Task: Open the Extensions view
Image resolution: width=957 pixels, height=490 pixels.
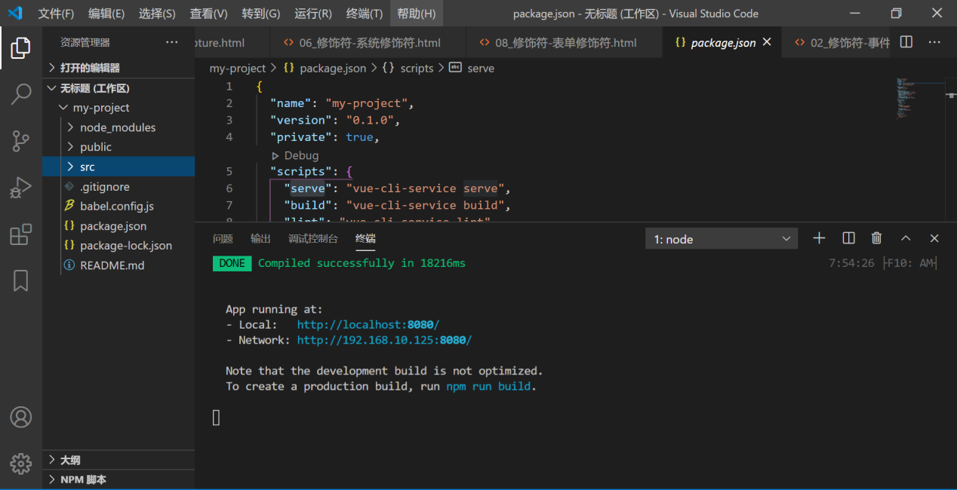Action: pyautogui.click(x=20, y=234)
